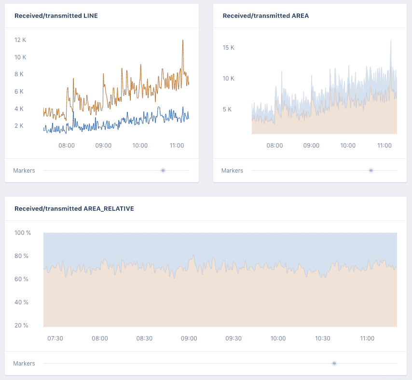Click the '2 K' axis label in LINE chart
This screenshot has width=412, height=380.
pos(19,125)
